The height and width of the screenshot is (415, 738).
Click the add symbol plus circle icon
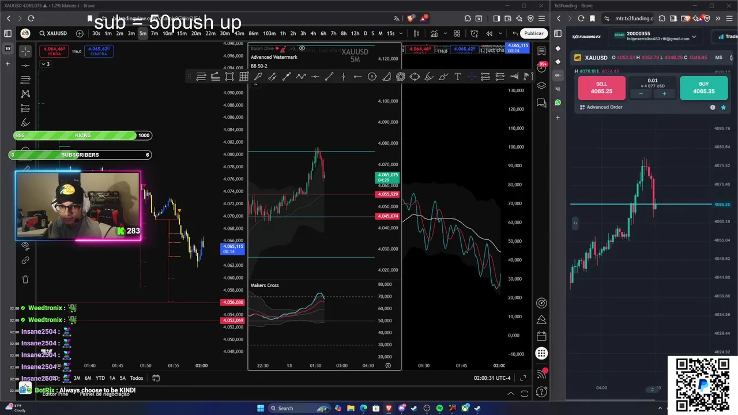tap(80, 33)
